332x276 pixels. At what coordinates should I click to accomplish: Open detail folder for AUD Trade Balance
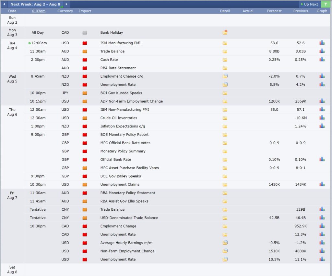225,51
